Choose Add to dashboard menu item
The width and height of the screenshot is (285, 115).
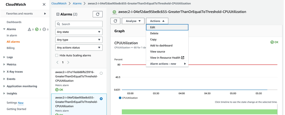point(167,45)
